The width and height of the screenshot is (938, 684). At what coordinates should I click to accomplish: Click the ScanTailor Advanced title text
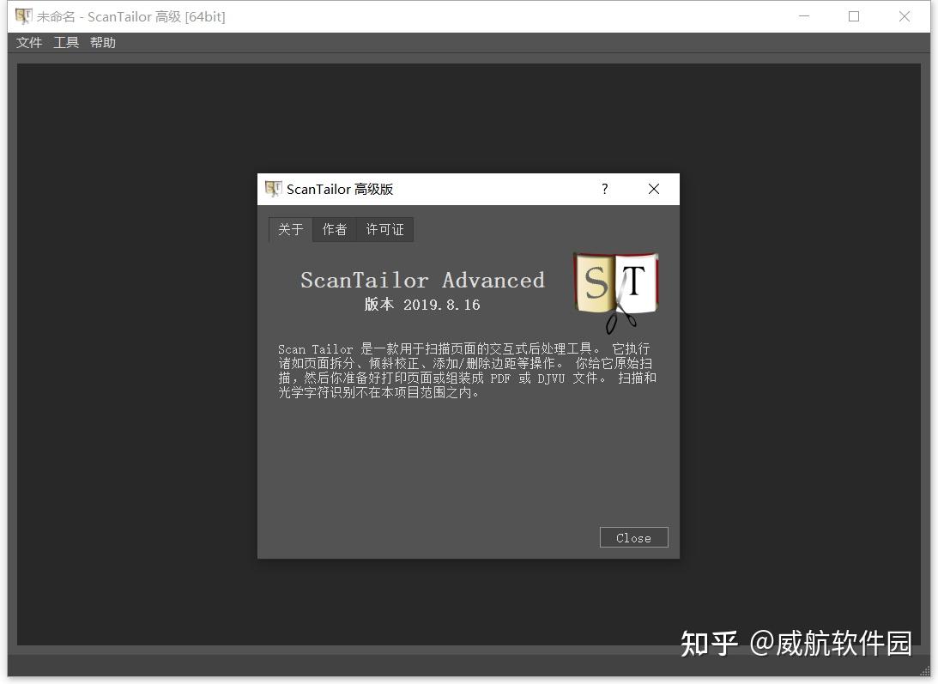(x=422, y=280)
